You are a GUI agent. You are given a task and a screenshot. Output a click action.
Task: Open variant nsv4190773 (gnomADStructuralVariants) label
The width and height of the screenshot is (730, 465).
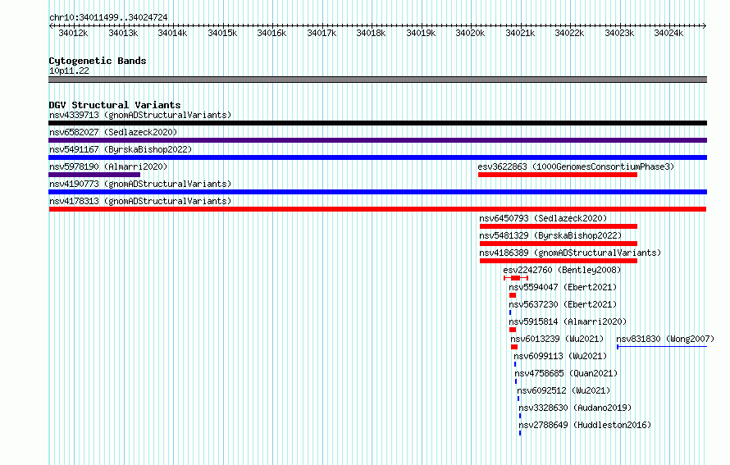pos(140,184)
